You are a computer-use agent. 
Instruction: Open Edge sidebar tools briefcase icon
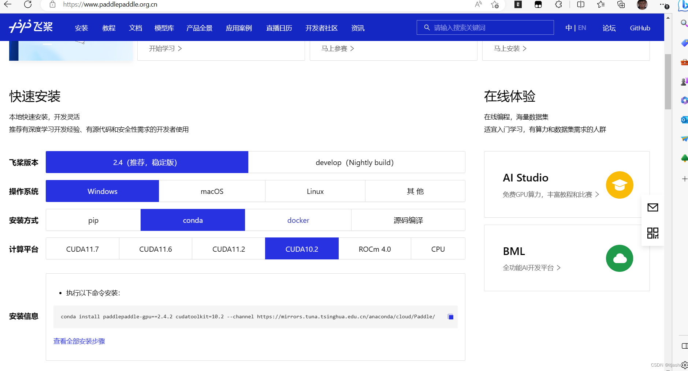pos(684,62)
